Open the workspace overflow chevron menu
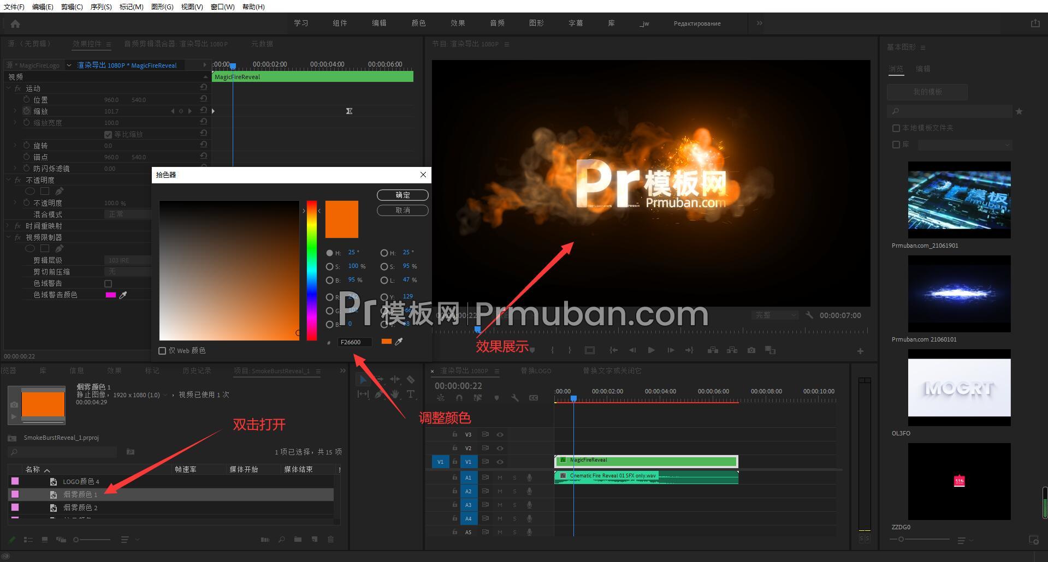Viewport: 1048px width, 562px height. click(x=759, y=23)
